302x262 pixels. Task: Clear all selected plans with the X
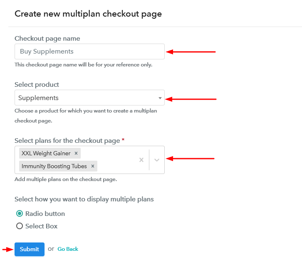(x=141, y=160)
